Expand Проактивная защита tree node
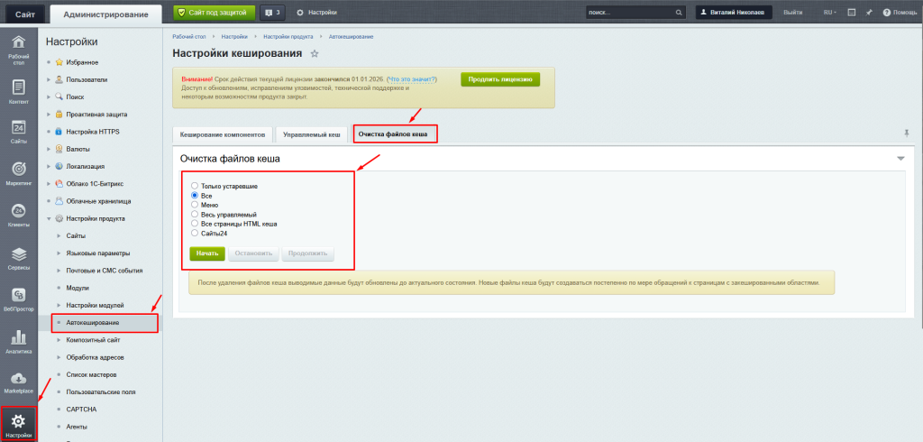 (x=49, y=115)
